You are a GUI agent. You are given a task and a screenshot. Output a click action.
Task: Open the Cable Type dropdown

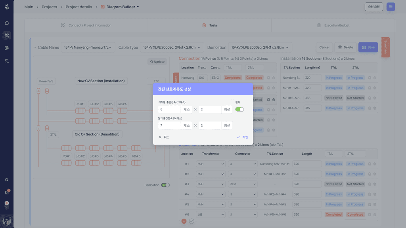(x=172, y=47)
